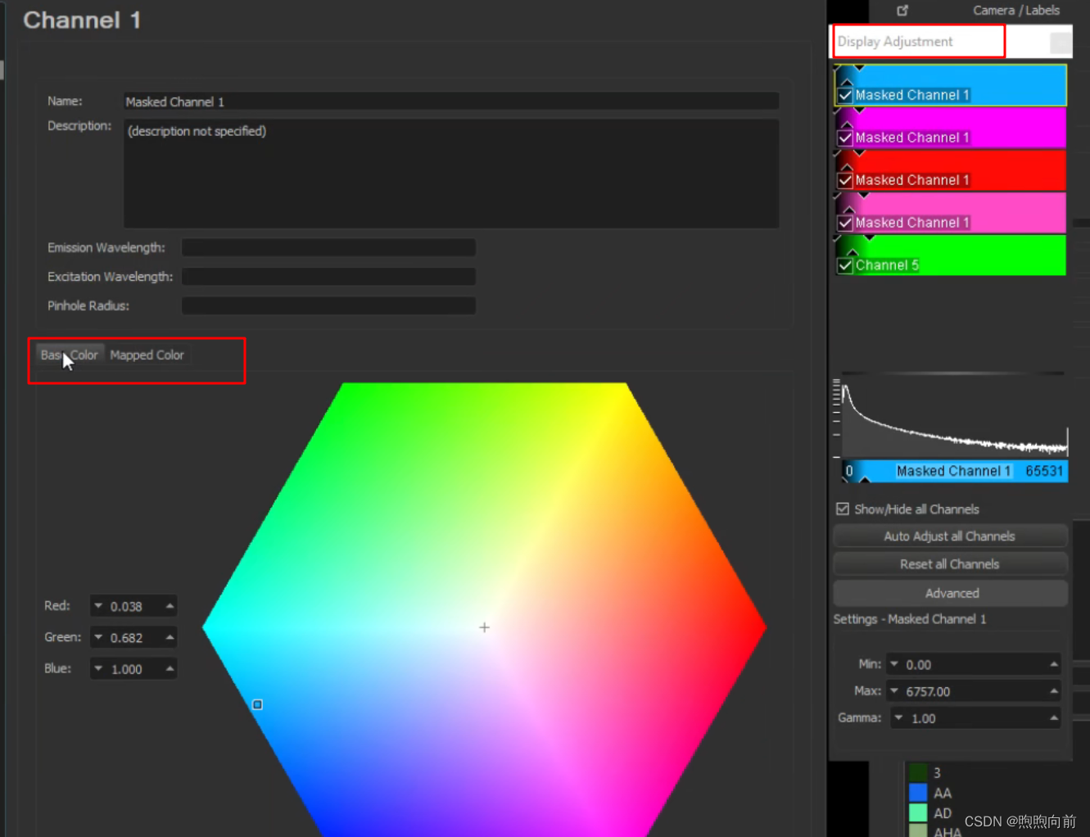Click the upper range triangle on green Channel 5 bar

[870, 238]
